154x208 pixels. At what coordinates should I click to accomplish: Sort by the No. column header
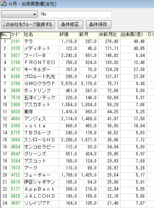click(x=6, y=35)
